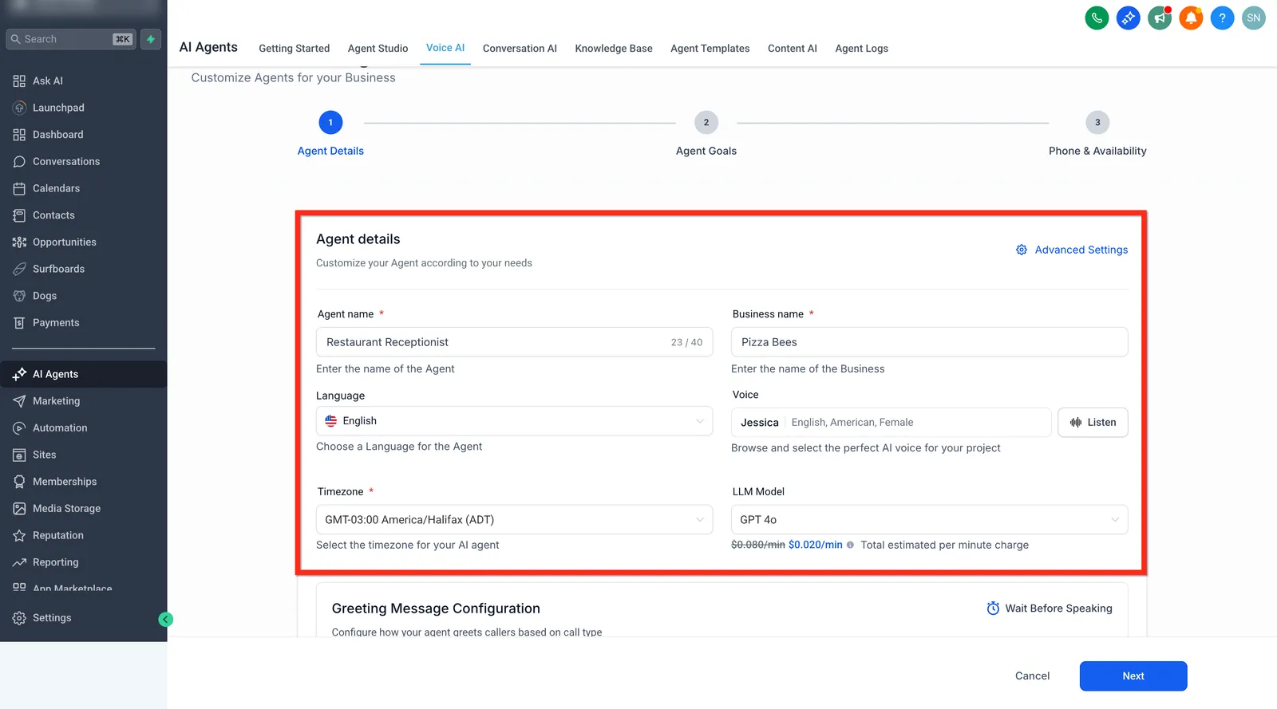Screen dimensions: 1277x709
Task: Open the Agent Templates tab
Action: [x=710, y=49]
